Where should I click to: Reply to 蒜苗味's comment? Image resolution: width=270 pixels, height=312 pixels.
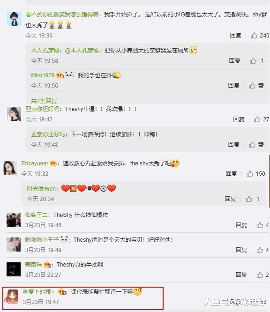click(241, 275)
